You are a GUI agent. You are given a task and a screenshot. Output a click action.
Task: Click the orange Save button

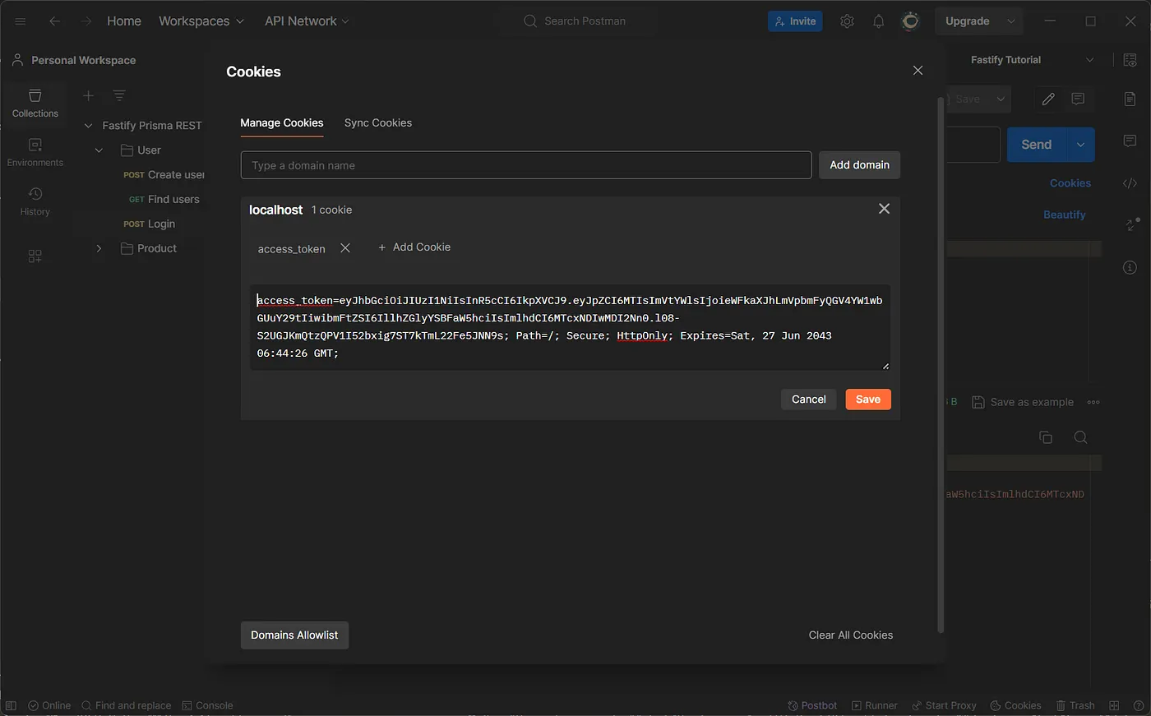[x=868, y=400]
